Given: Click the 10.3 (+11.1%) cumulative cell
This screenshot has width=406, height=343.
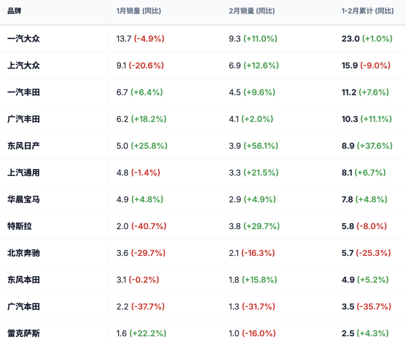Looking at the screenshot, I should (x=367, y=119).
